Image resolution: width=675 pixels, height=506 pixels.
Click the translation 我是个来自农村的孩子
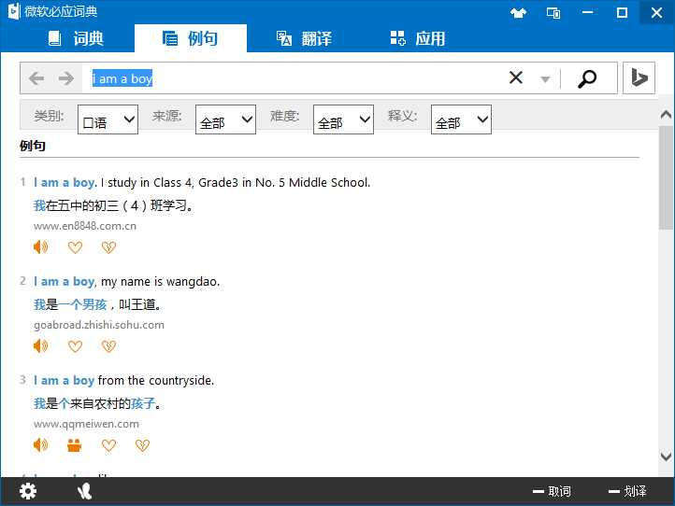(x=98, y=403)
